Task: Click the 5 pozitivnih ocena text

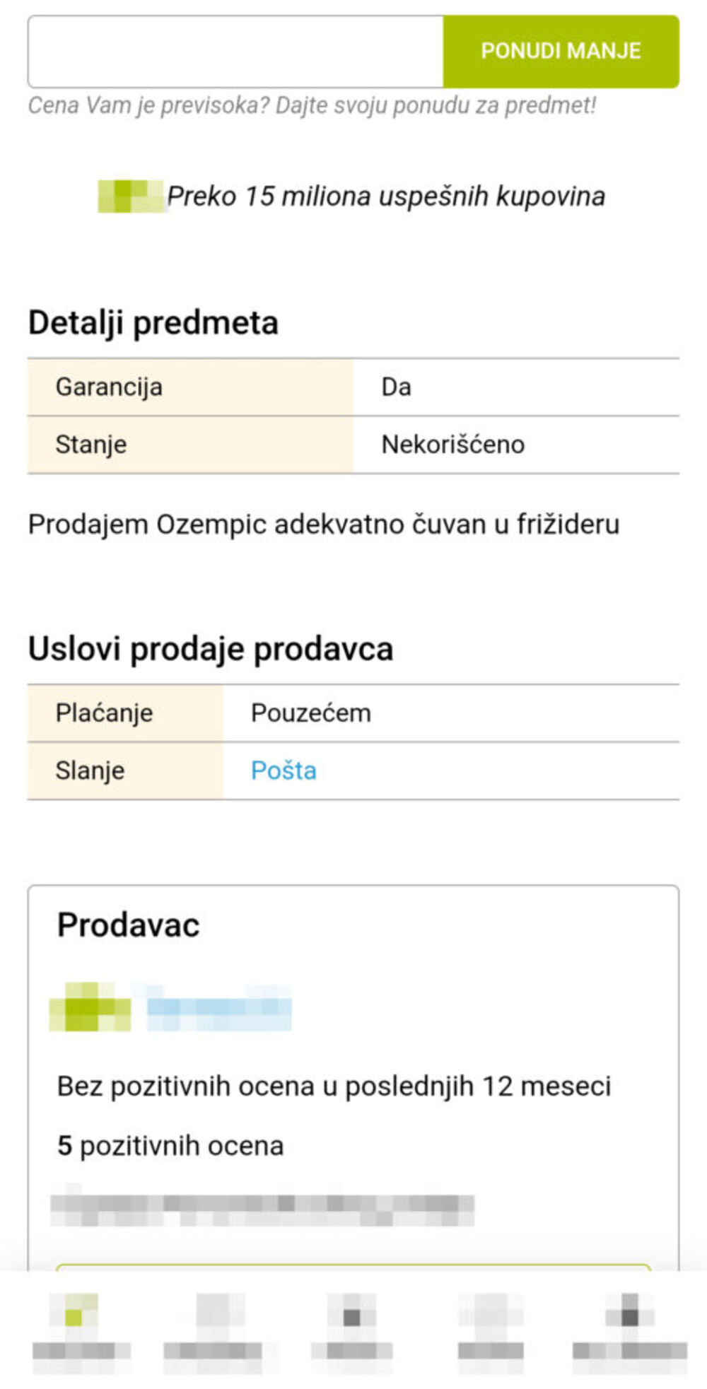Action: click(x=170, y=1146)
